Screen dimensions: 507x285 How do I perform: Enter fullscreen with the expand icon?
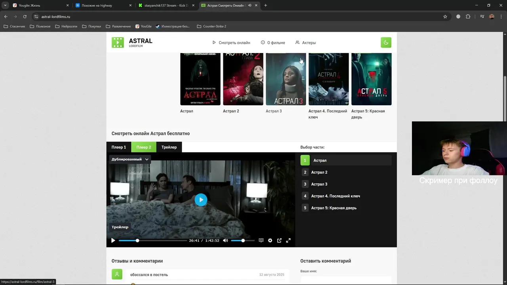pos(288,240)
